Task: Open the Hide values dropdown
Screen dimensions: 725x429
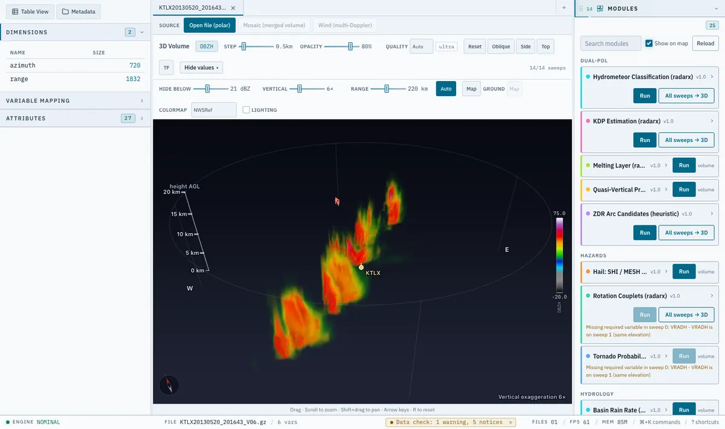Action: coord(202,68)
